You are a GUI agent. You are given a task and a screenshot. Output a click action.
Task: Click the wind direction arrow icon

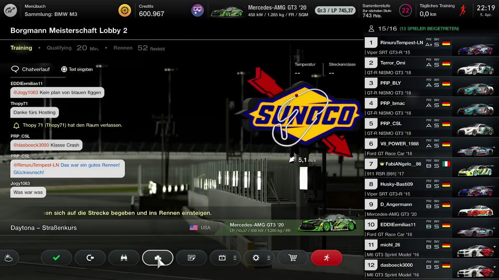pyautogui.click(x=292, y=159)
